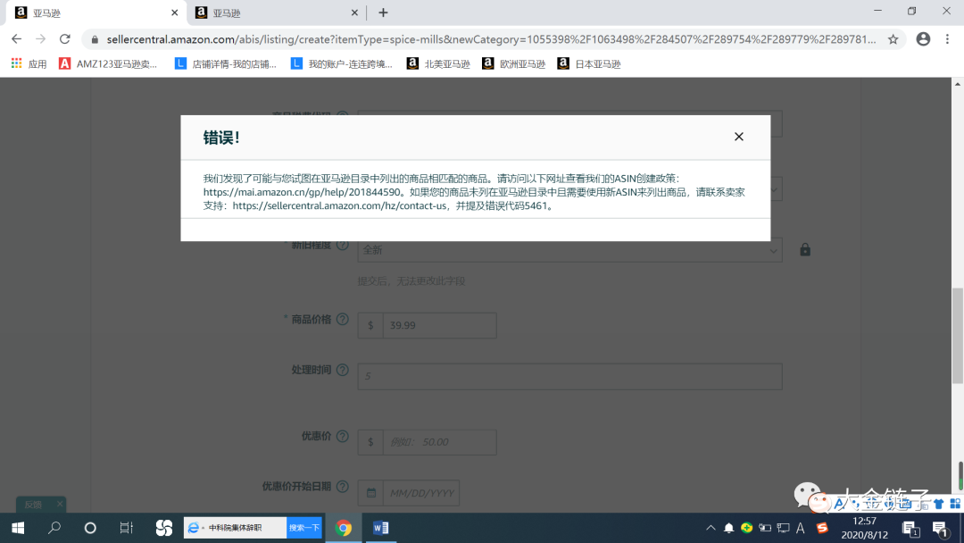Switch to the second 亚马逊 browser tab

268,13
